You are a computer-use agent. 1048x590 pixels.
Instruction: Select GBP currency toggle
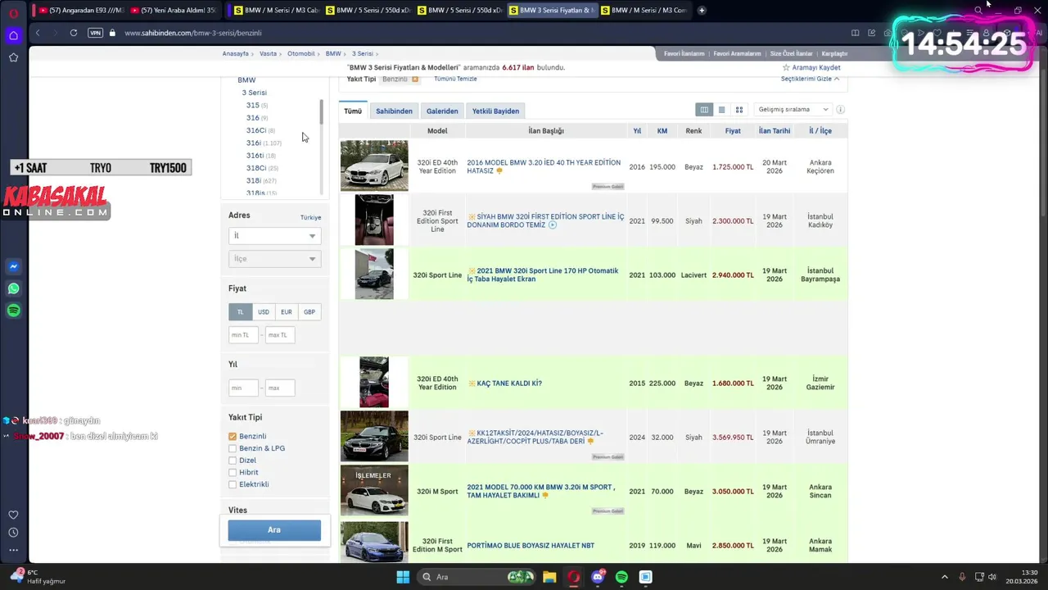[309, 312]
